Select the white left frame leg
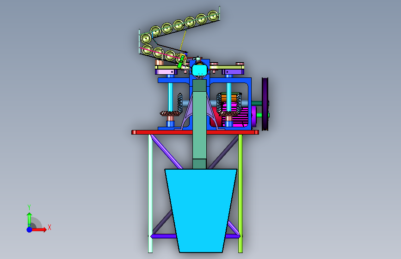The height and width of the screenshot is (259, 401). pos(150,194)
